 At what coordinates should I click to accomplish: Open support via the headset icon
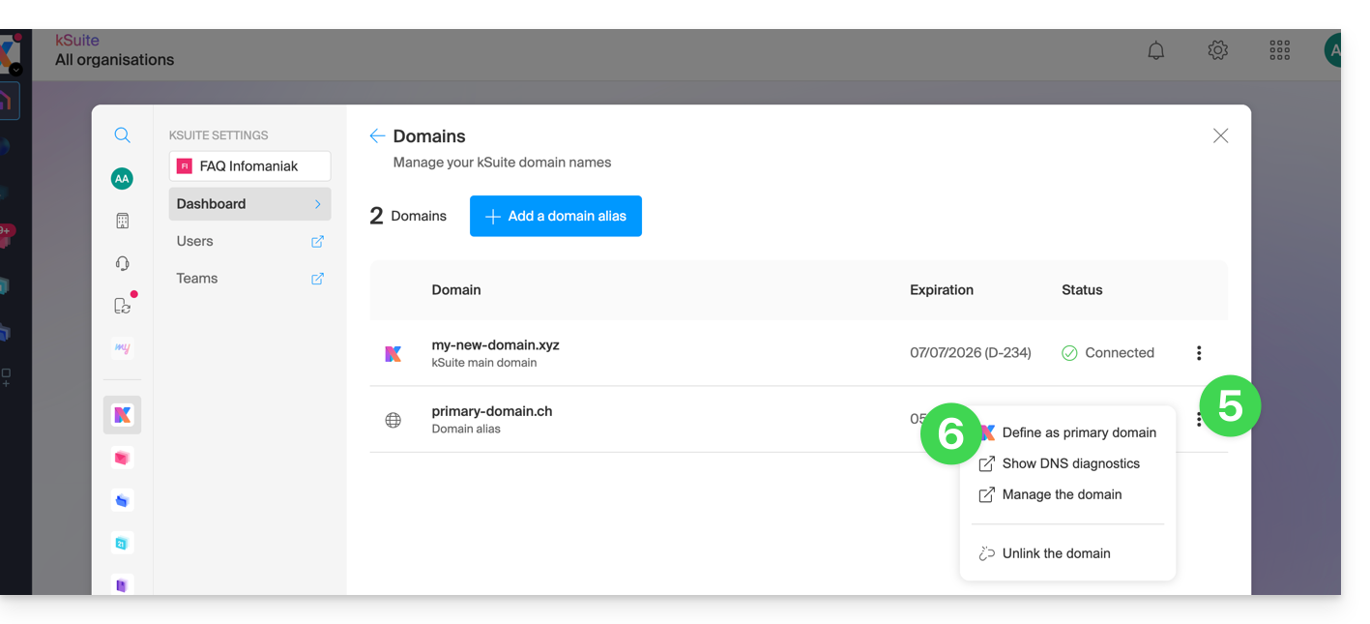[122, 264]
